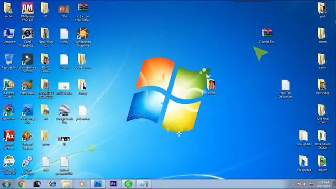Screen dimensions: 336x189
Task: Open the julie final crack folder
Action: [x=322, y=114]
